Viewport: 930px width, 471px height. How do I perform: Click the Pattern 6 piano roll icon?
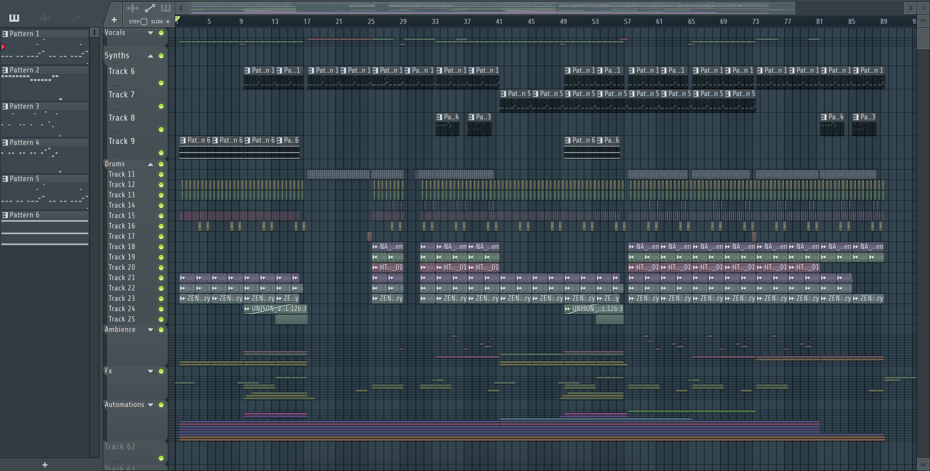[x=5, y=215]
